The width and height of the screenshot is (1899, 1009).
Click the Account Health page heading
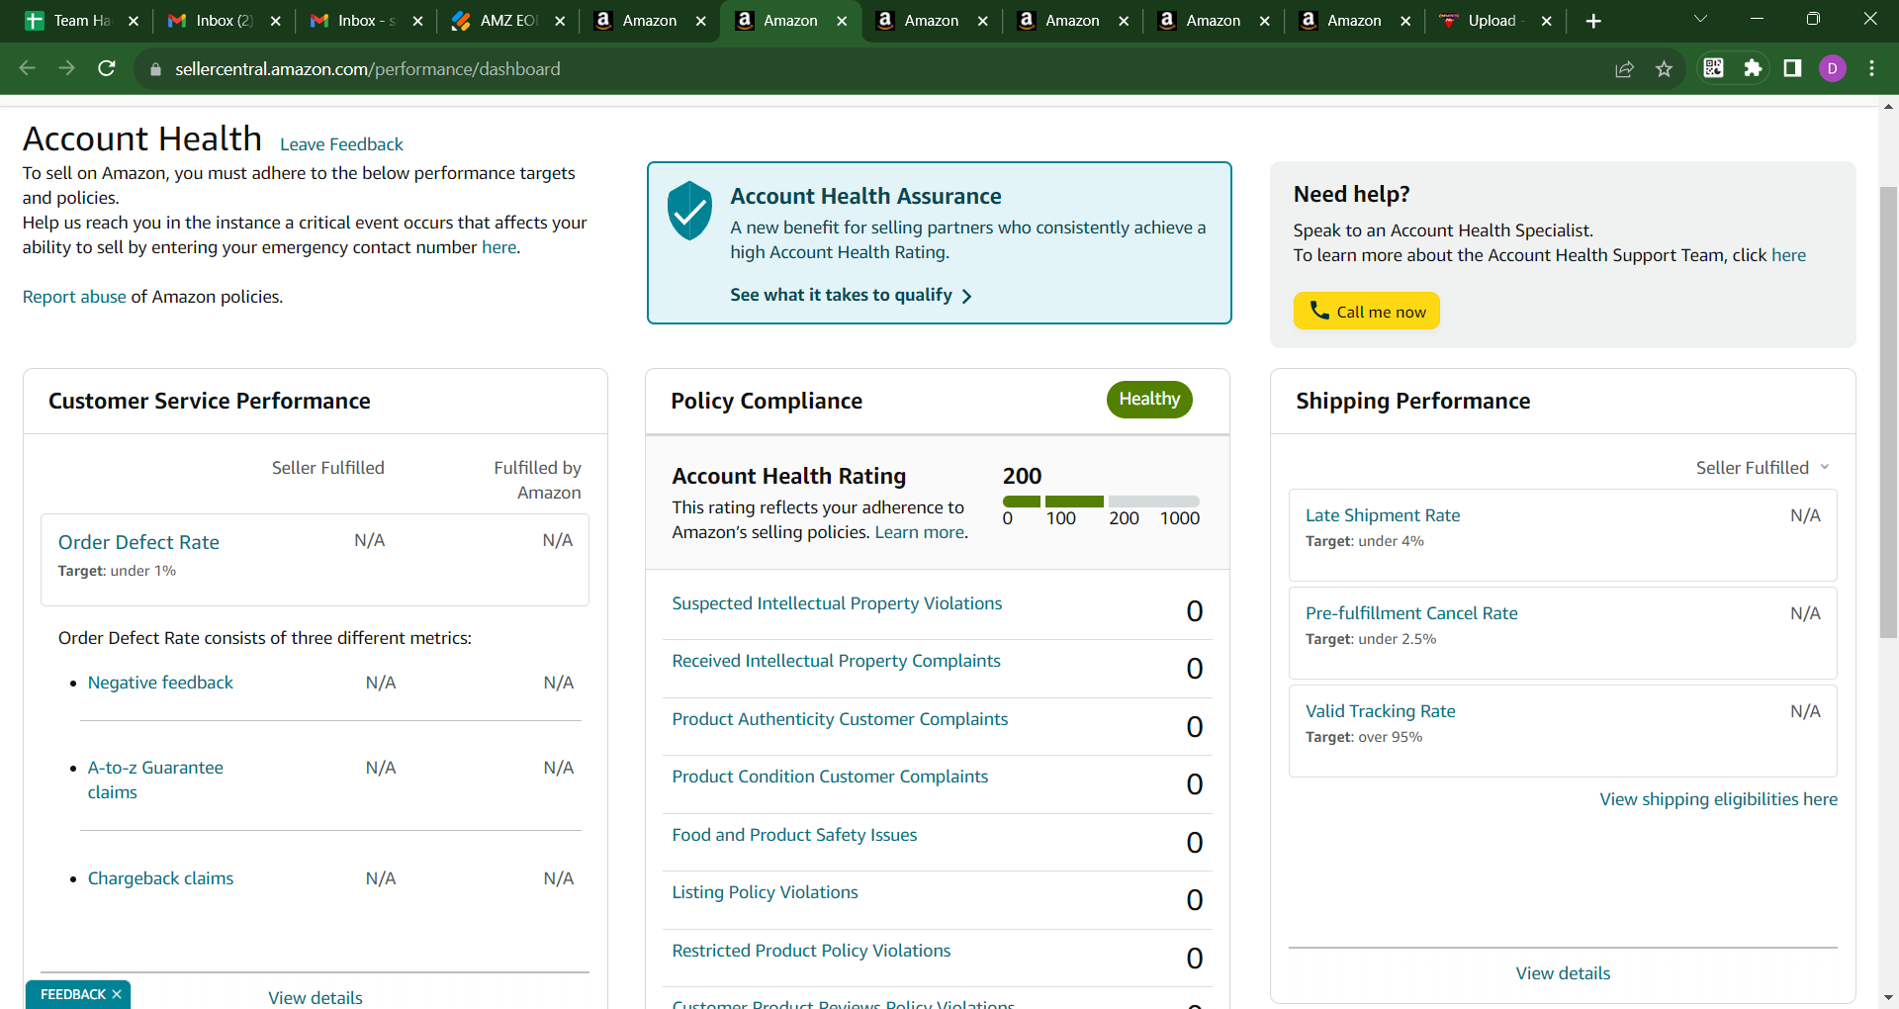coord(142,138)
